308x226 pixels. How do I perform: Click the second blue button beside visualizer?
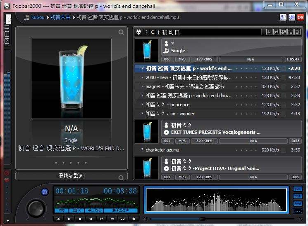point(298,196)
